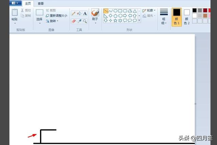217x145 pixels.
Task: Open the 粗细 (Line size) dropdown
Action: pyautogui.click(x=164, y=17)
